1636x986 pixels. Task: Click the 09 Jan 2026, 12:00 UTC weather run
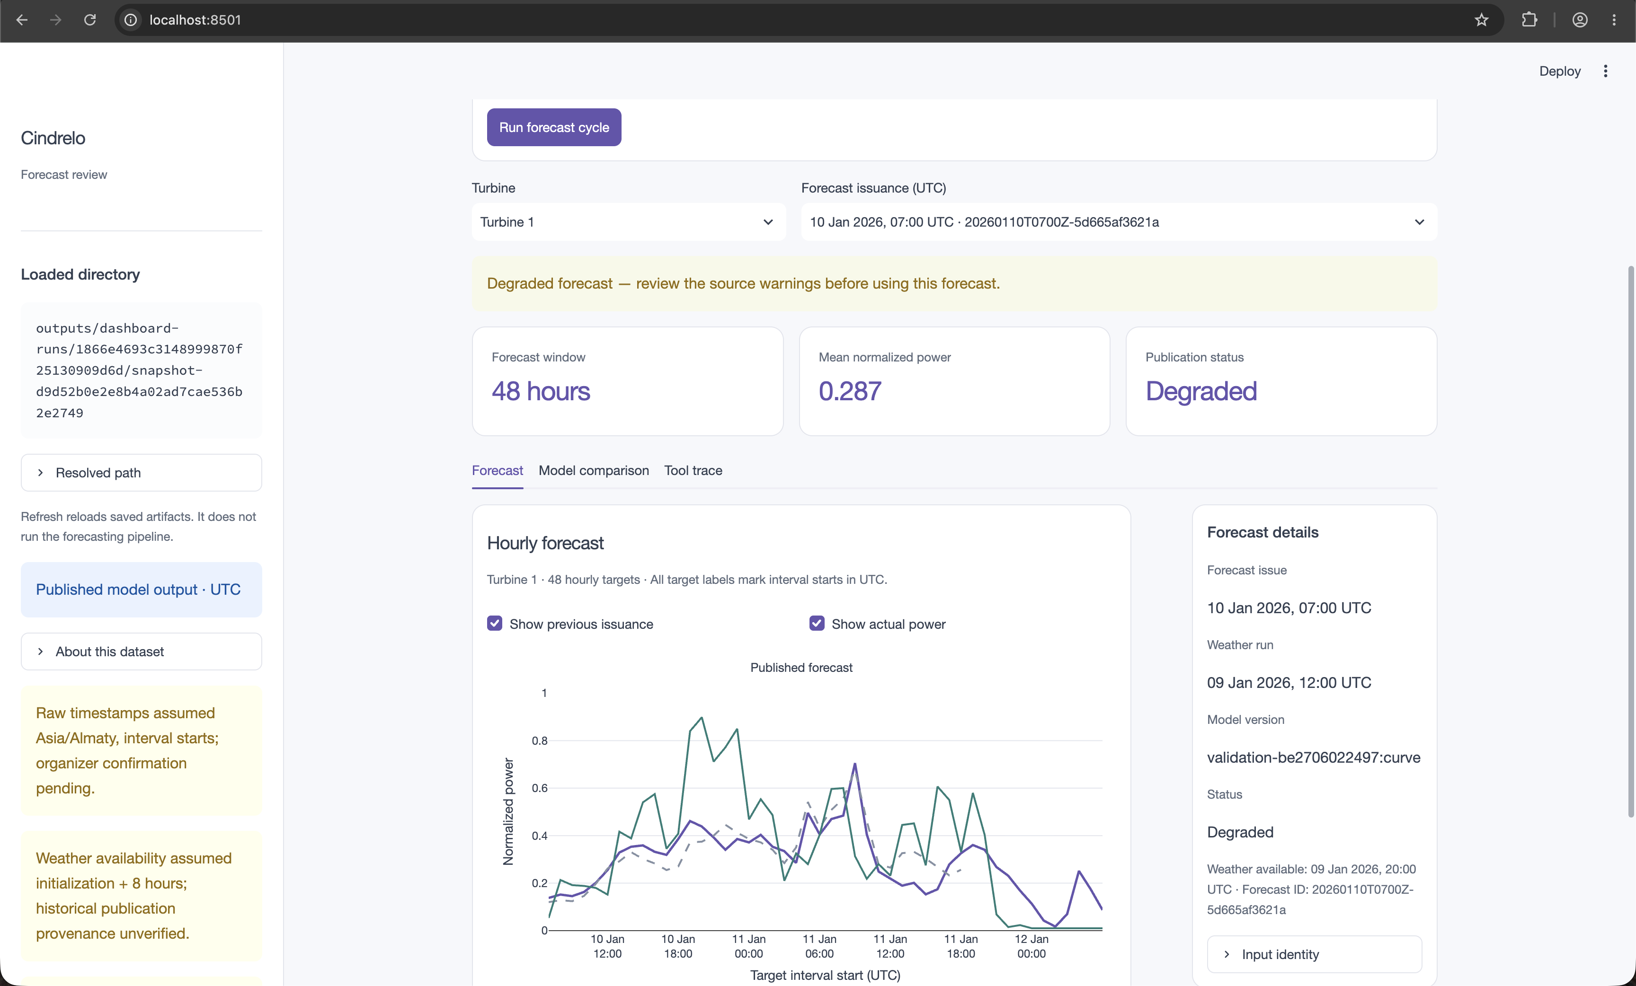1289,683
